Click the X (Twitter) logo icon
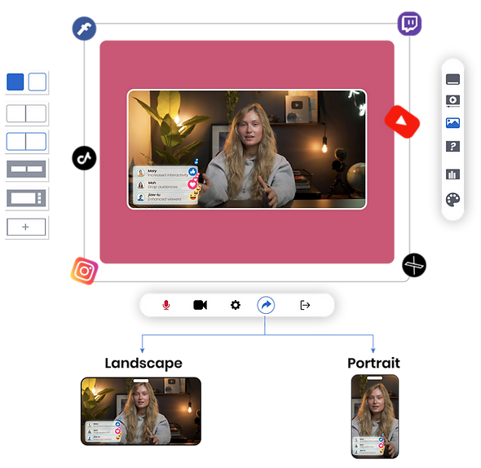Viewport: 481px width, 468px height. (414, 265)
